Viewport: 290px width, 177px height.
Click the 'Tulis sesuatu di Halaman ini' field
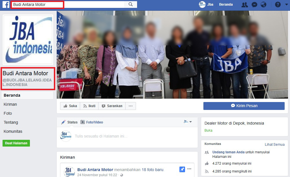click(x=101, y=136)
